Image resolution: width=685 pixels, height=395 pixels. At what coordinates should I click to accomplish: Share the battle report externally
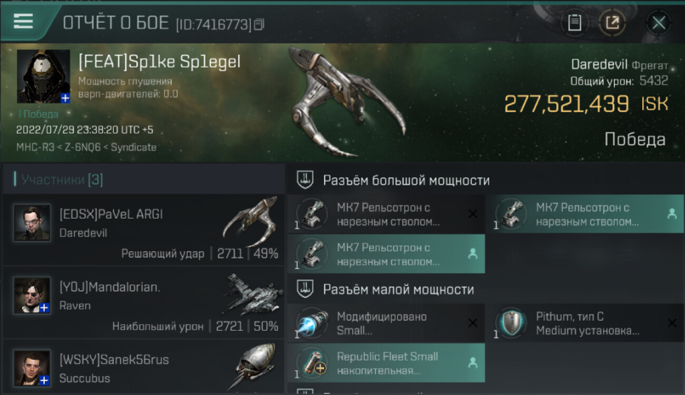[612, 23]
